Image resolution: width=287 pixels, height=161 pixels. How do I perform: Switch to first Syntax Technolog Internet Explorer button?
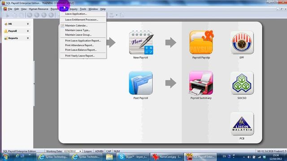click(53, 157)
